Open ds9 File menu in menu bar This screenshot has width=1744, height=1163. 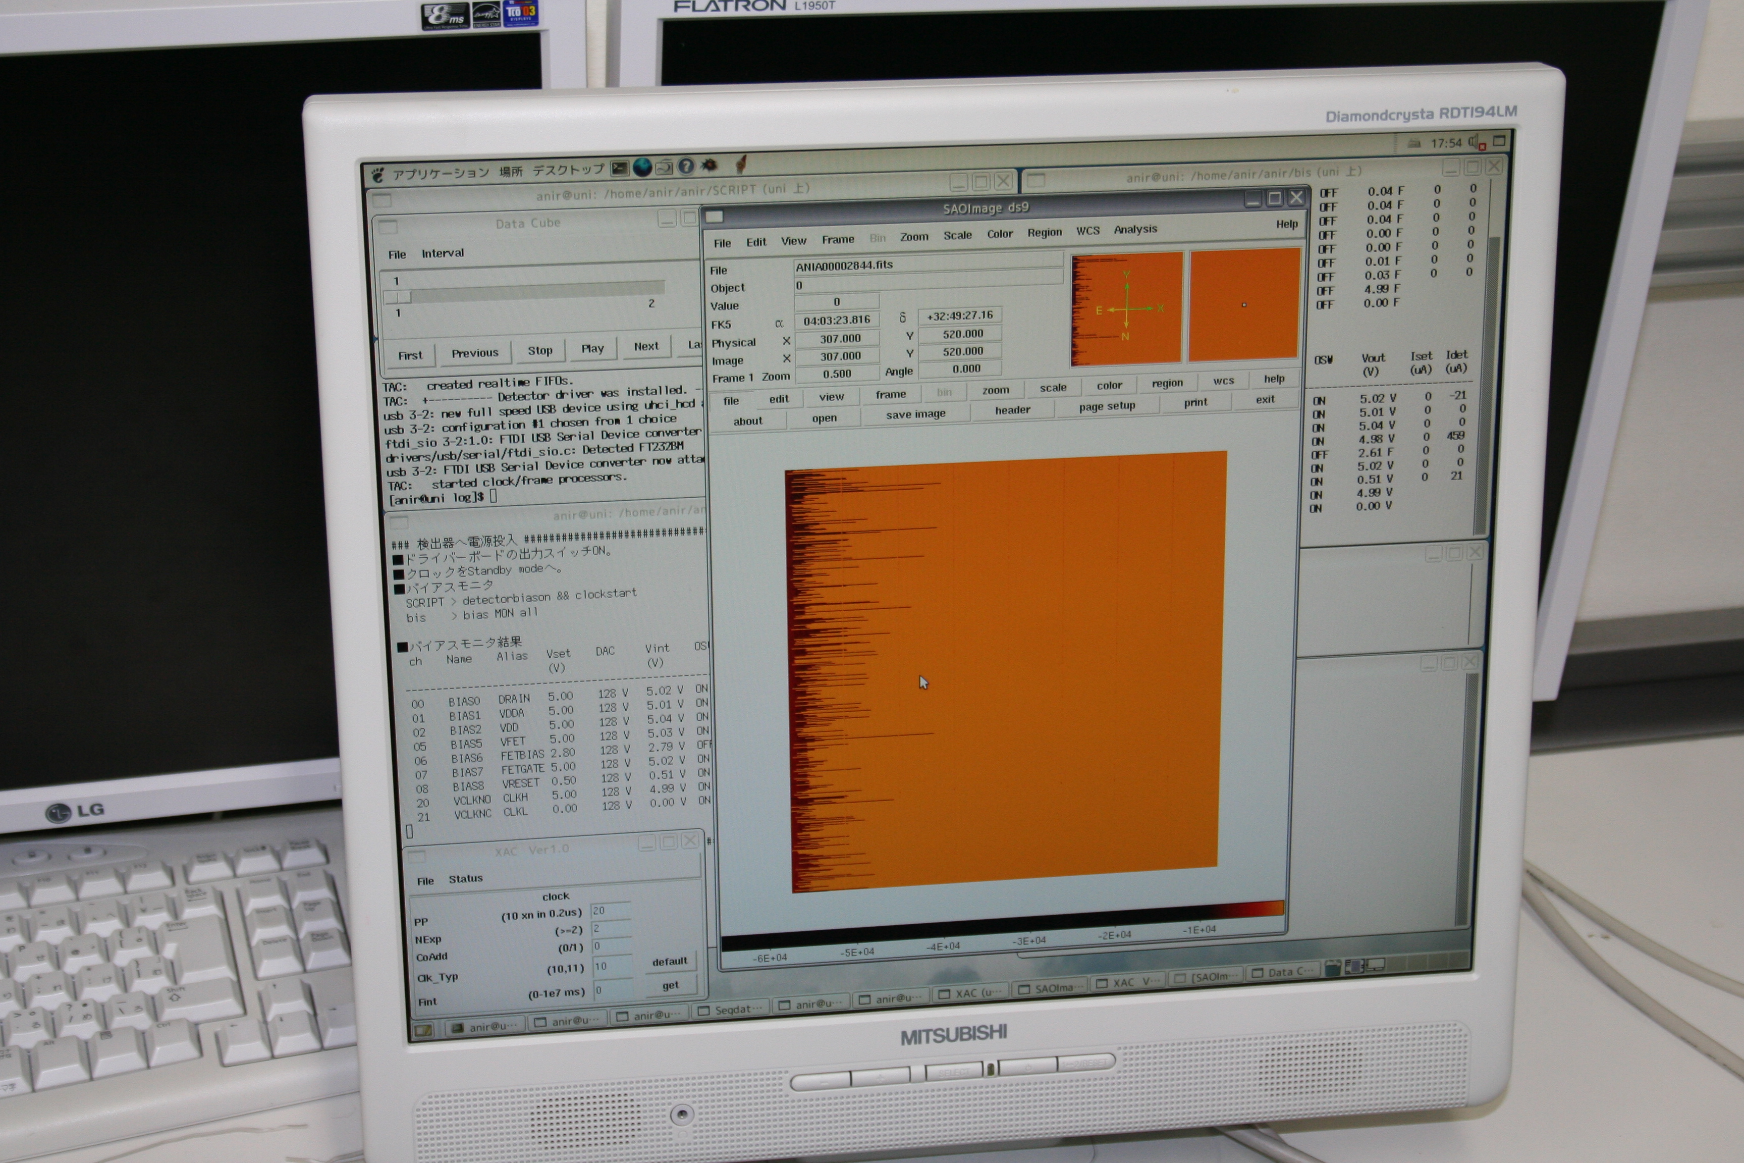point(722,243)
